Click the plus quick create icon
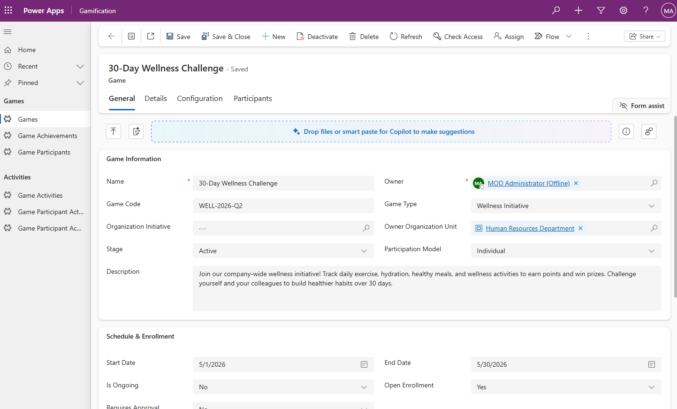The width and height of the screenshot is (677, 409). click(578, 10)
